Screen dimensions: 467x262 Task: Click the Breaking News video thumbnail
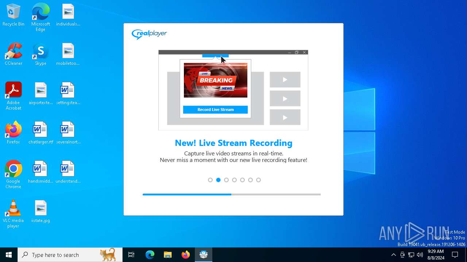216,80
